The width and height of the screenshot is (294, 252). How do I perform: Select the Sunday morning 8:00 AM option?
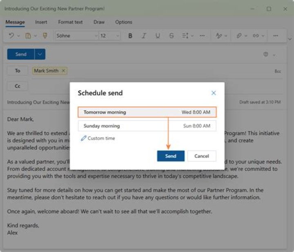pyautogui.click(x=147, y=126)
